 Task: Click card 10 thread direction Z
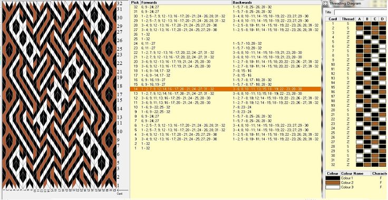click(x=348, y=64)
